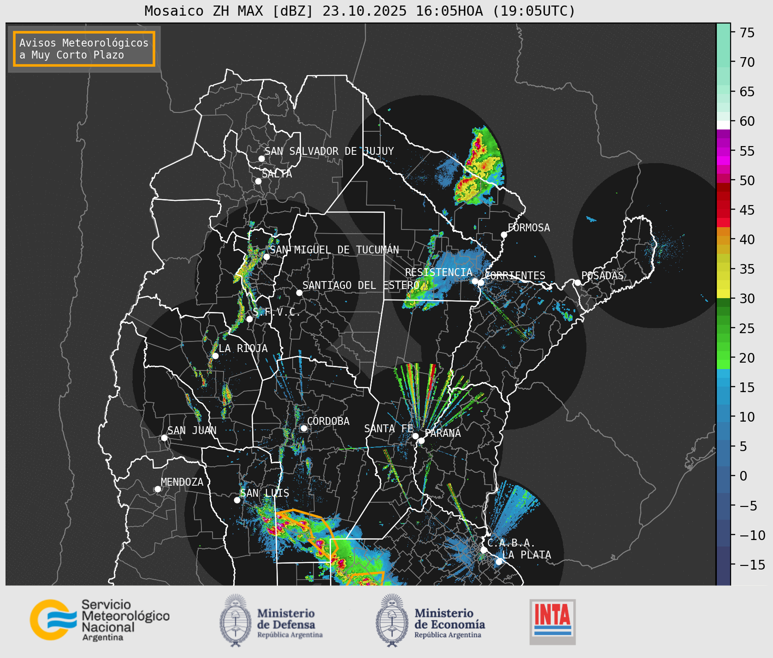Click the Servicio Meteorológico Nacional logo
The image size is (773, 658).
[x=100, y=620]
